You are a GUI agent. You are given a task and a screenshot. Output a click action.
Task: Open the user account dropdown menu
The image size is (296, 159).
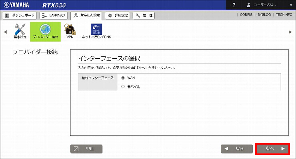tap(269, 5)
